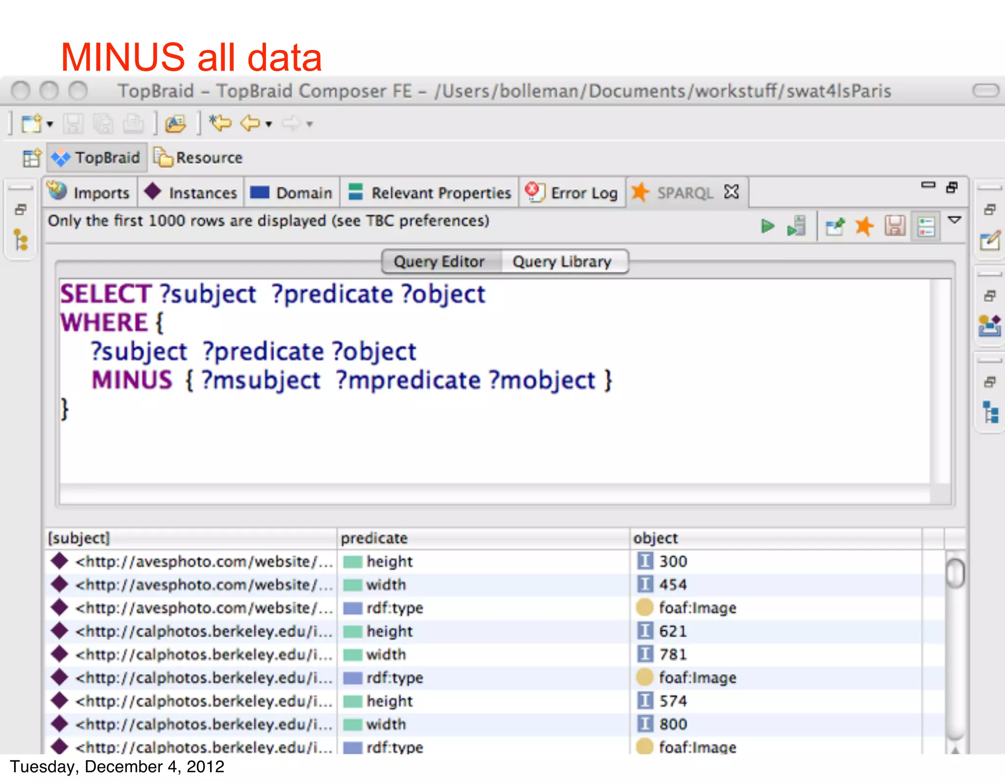This screenshot has height=782, width=1005.
Task: Click the orange star bookmark query icon
Action: click(865, 227)
